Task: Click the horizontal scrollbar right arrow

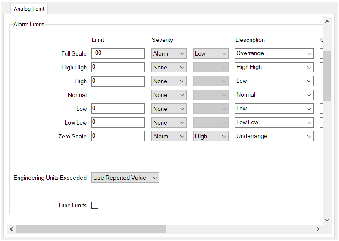Action: (x=318, y=229)
